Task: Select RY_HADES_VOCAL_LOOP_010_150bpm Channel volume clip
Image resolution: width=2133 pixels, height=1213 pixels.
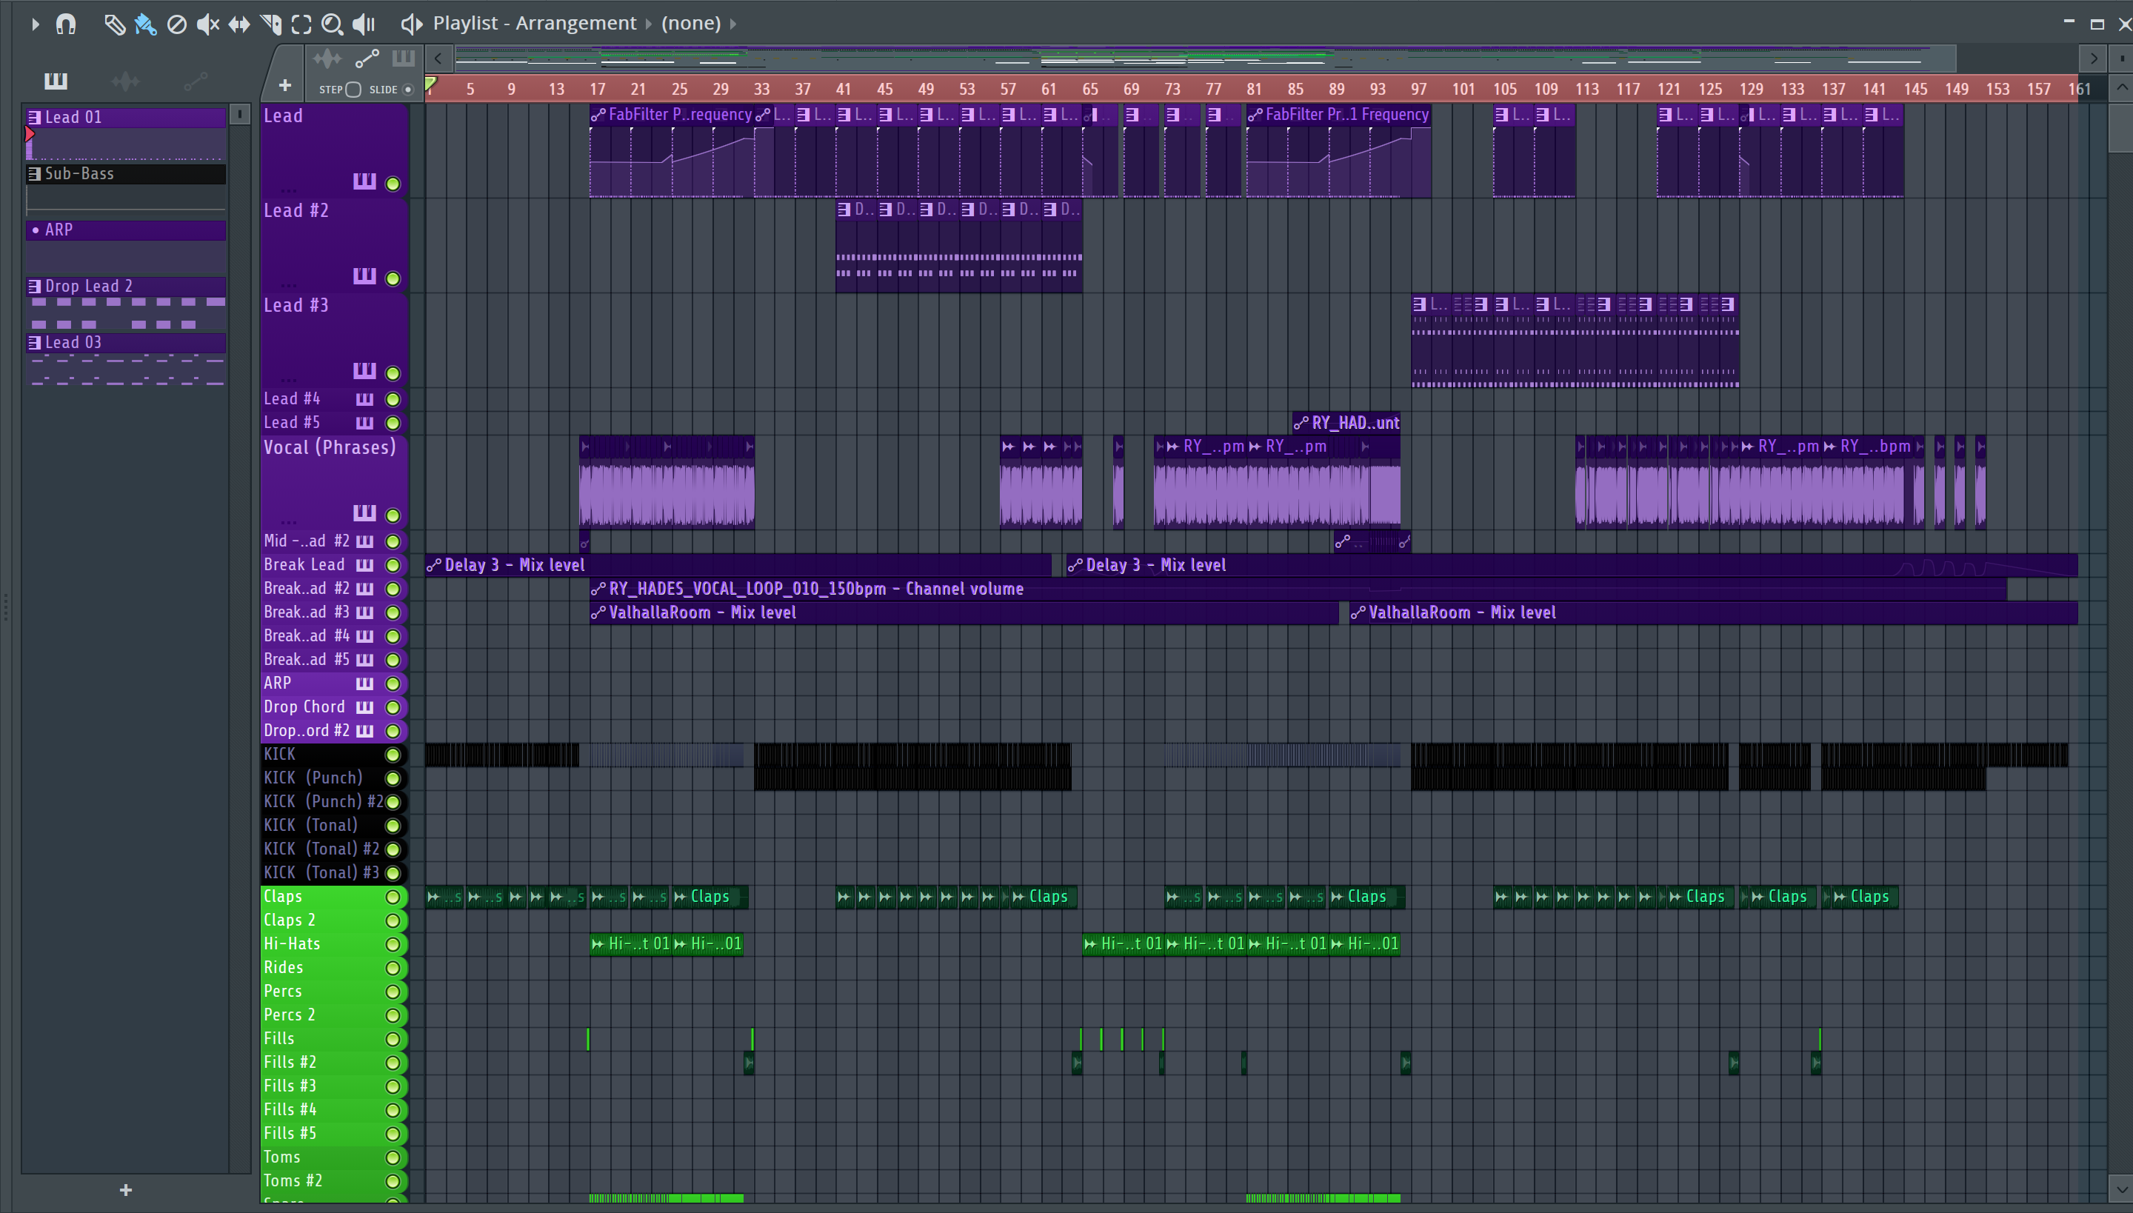Action: coord(1298,589)
